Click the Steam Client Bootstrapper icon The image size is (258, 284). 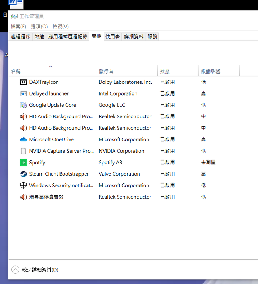[x=24, y=174]
